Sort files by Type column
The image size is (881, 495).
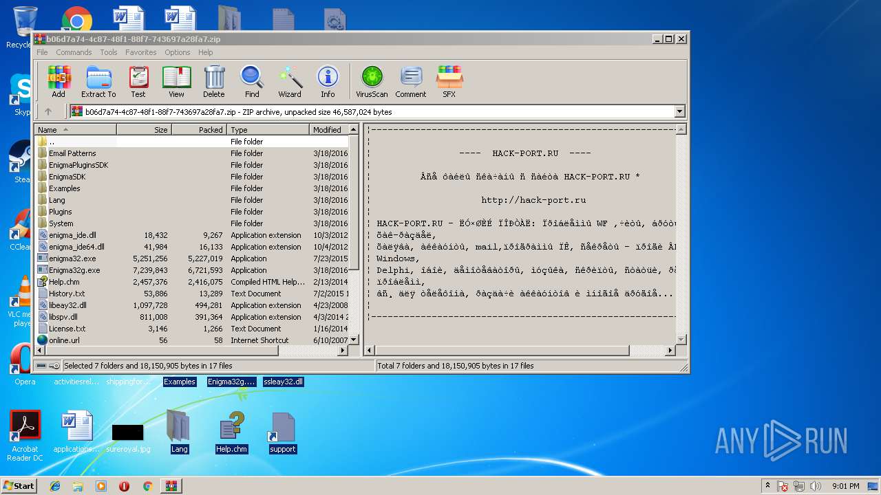[x=268, y=129]
